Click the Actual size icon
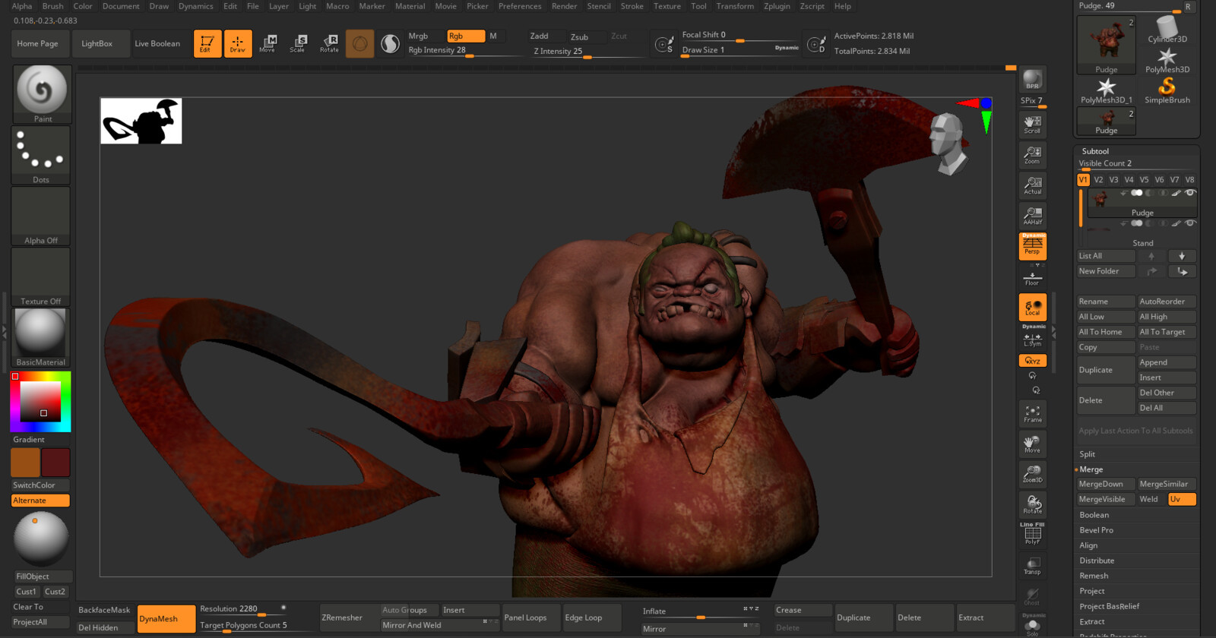This screenshot has width=1216, height=638. (1032, 185)
